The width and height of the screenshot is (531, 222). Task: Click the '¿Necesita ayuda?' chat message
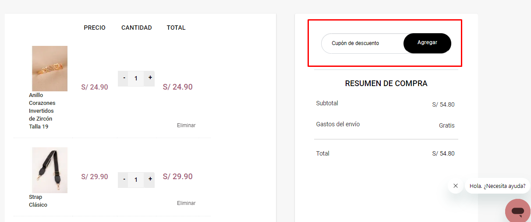[497, 186]
